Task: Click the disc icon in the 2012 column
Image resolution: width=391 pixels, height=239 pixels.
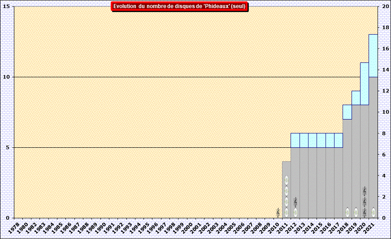Action: [x=295, y=212]
